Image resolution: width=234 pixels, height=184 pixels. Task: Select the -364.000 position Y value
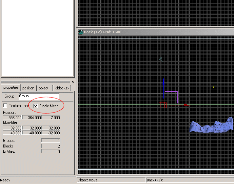click(32, 118)
